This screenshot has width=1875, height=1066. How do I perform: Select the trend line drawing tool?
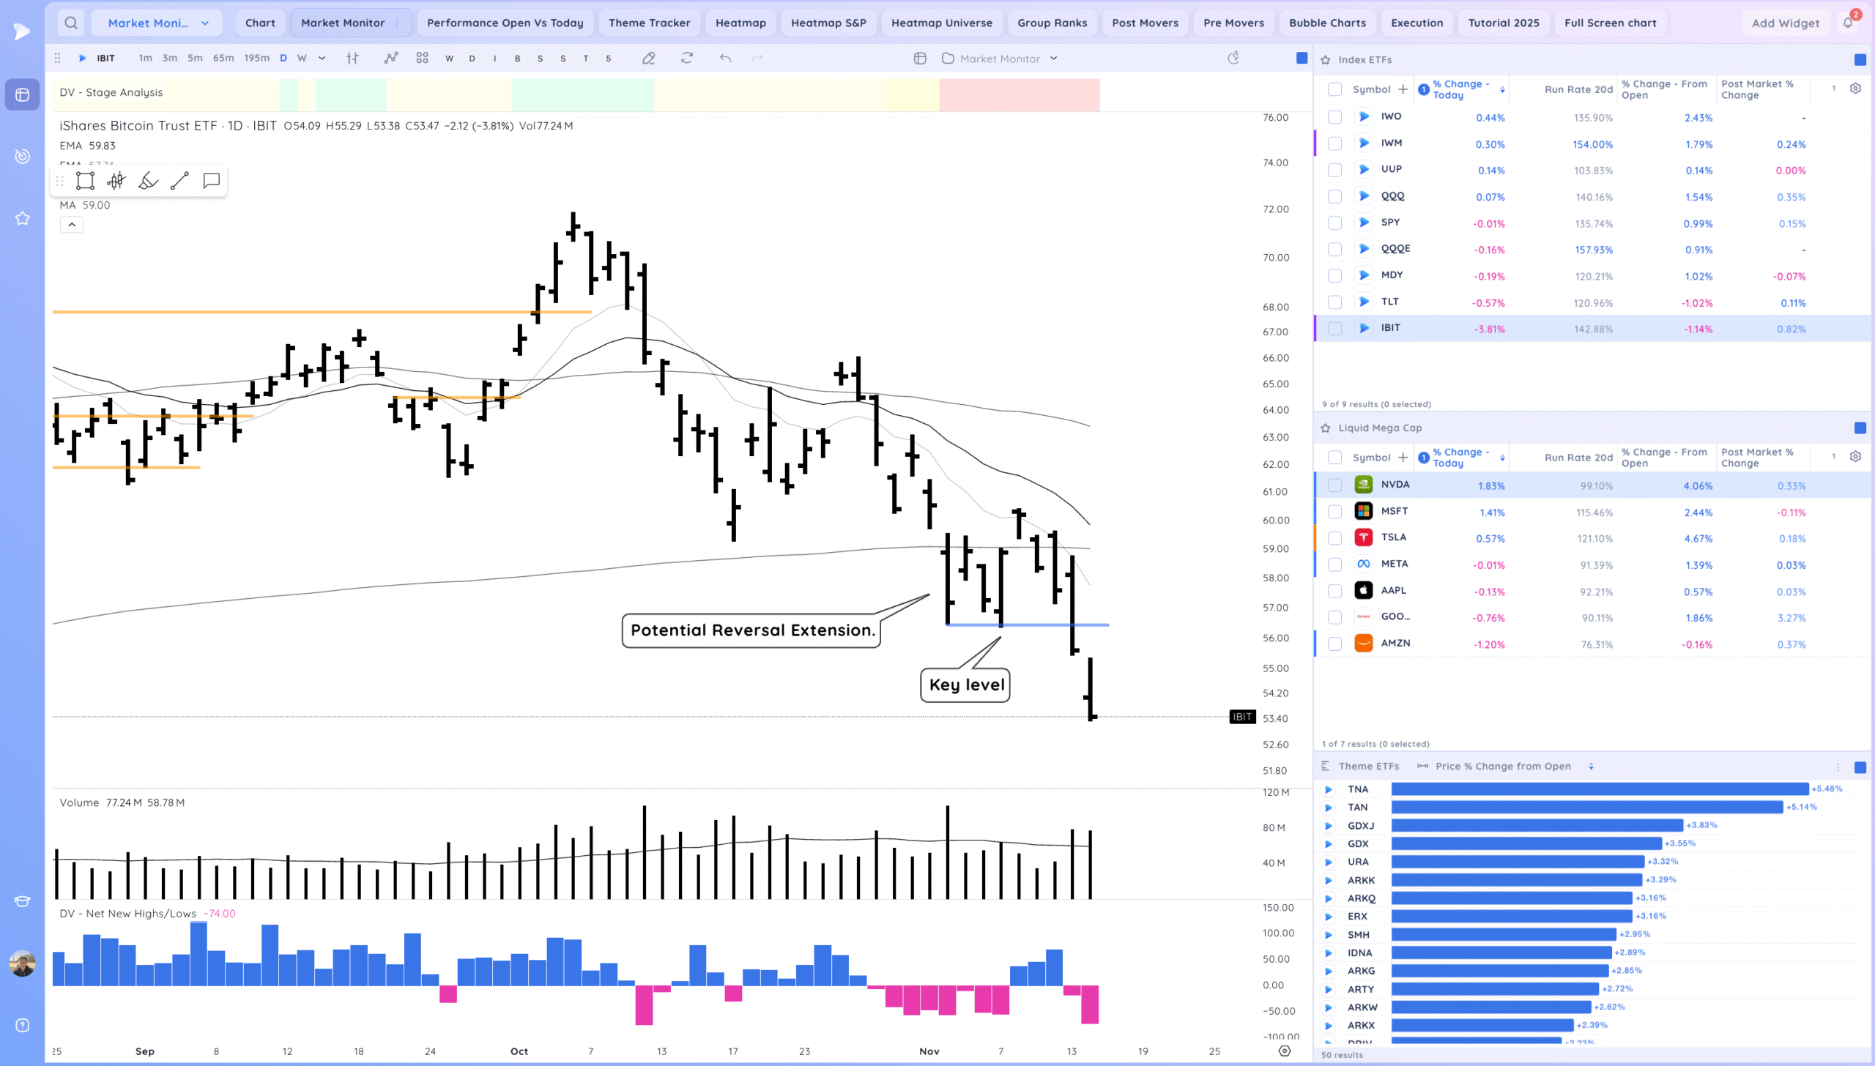point(179,181)
